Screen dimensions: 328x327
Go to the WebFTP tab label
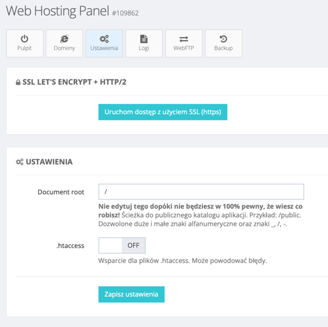(184, 48)
